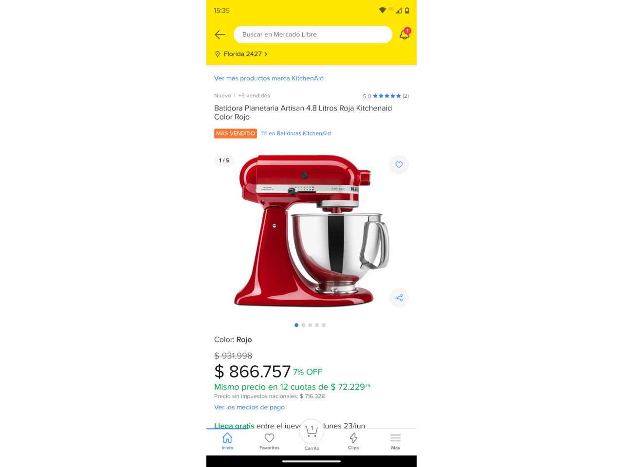Open 11º en Batidoras KitchenAid ranking

[296, 133]
